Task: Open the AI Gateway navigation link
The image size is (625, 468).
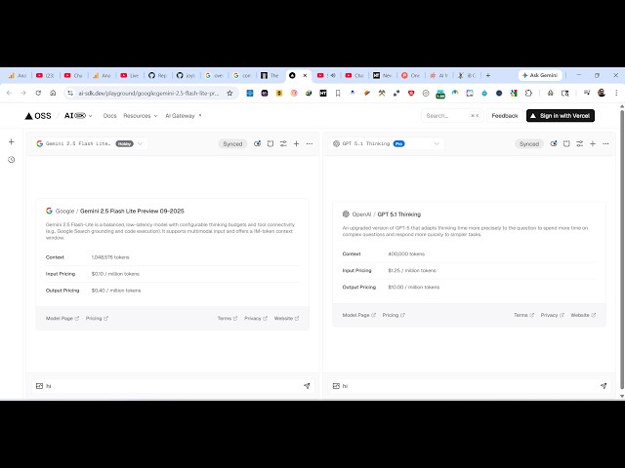Action: click(184, 116)
